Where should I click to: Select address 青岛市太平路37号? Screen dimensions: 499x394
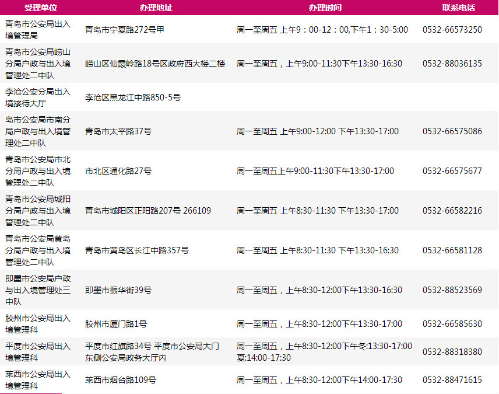pos(118,131)
